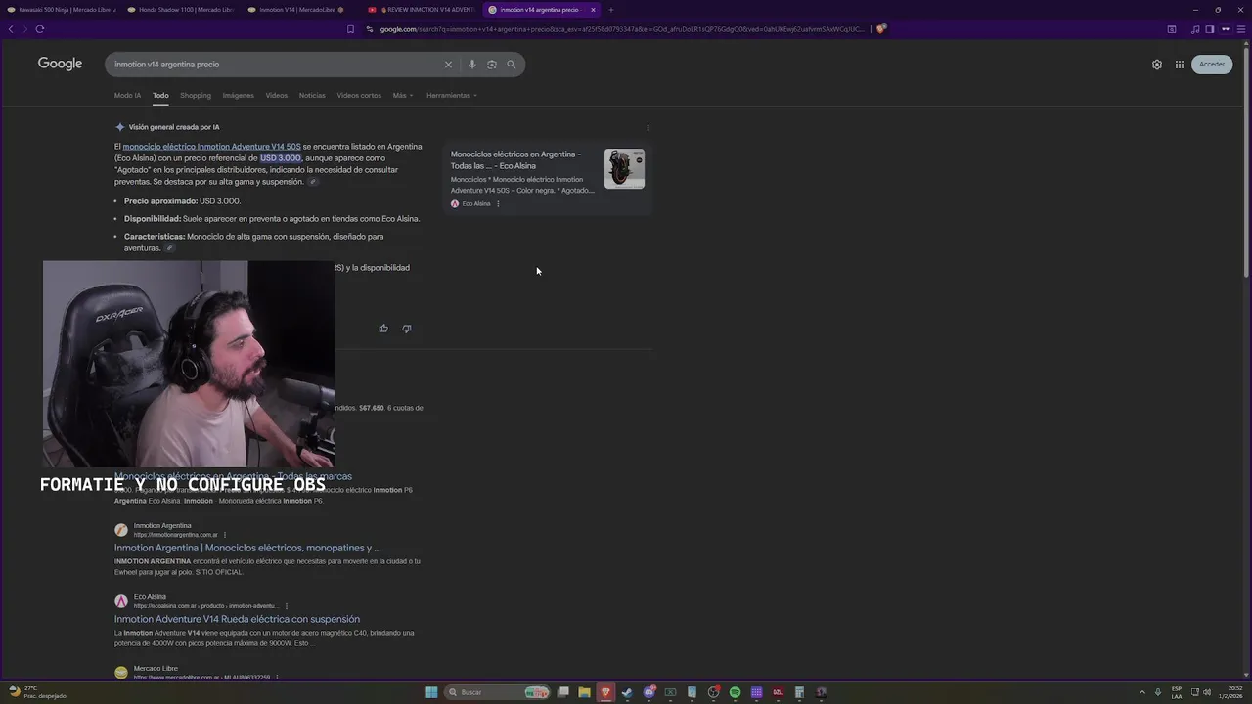Open the Windows Start menu
Image resolution: width=1252 pixels, height=704 pixels.
(x=431, y=692)
